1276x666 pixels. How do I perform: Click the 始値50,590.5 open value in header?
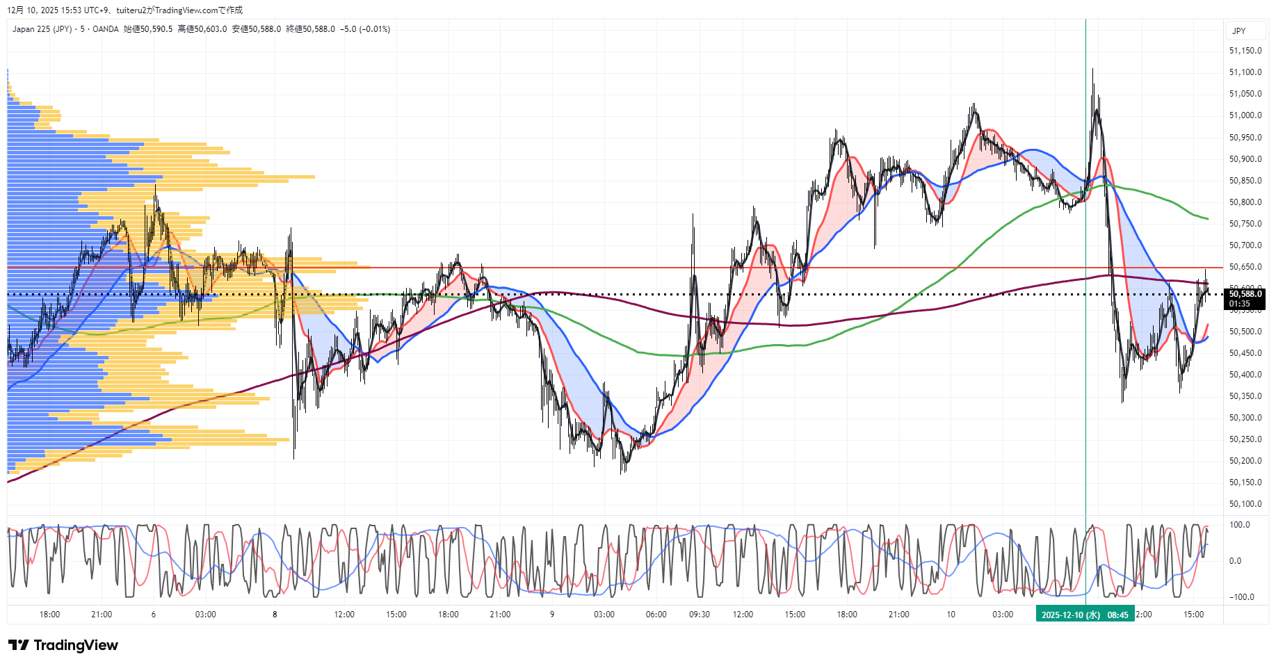click(x=148, y=29)
